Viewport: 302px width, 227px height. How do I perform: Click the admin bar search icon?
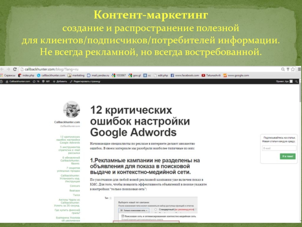click(297, 81)
